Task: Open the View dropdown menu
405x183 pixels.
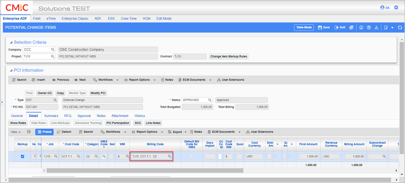Action: click(16, 132)
